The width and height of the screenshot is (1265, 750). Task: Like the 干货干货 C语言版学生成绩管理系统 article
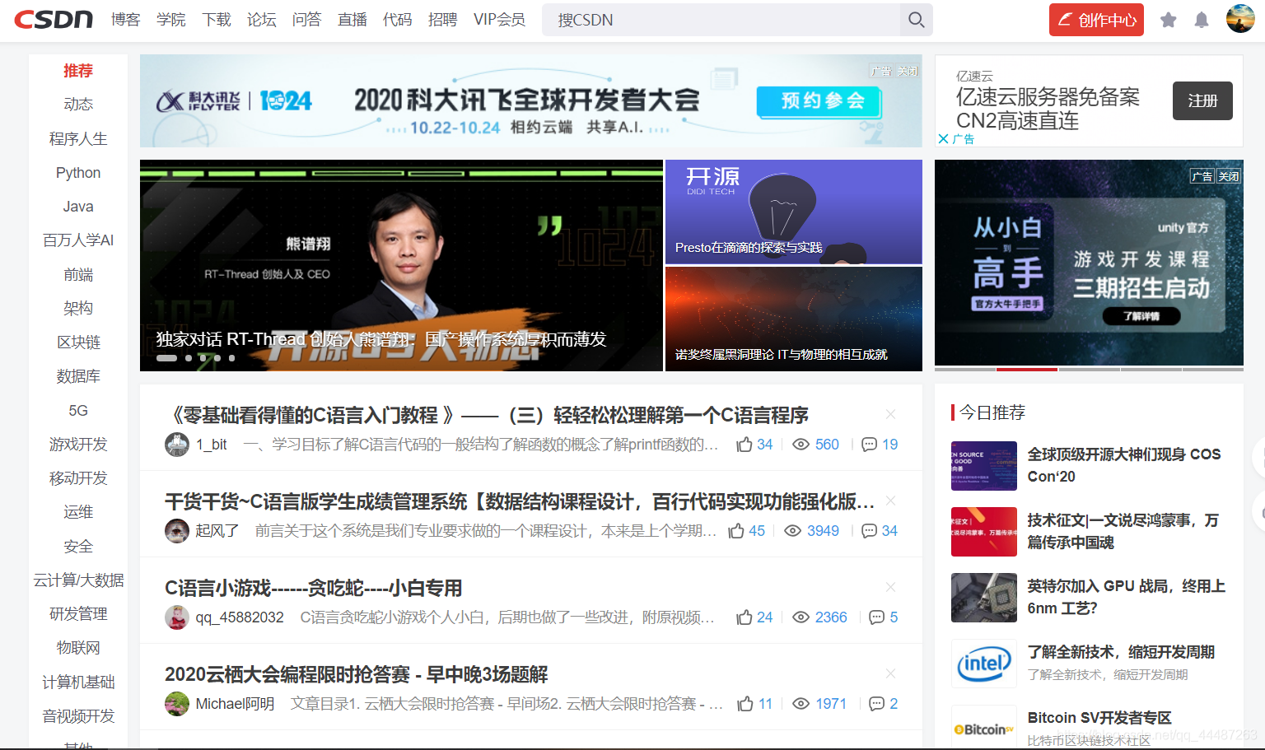(736, 531)
